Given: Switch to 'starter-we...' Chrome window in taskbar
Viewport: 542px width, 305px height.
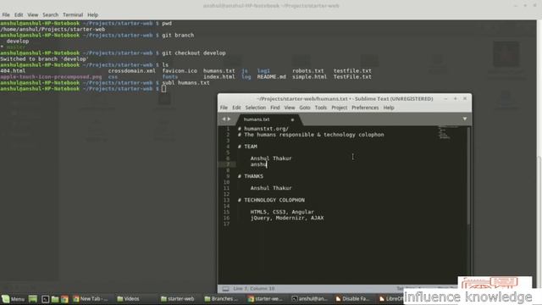Looking at the screenshot, I should [265, 299].
